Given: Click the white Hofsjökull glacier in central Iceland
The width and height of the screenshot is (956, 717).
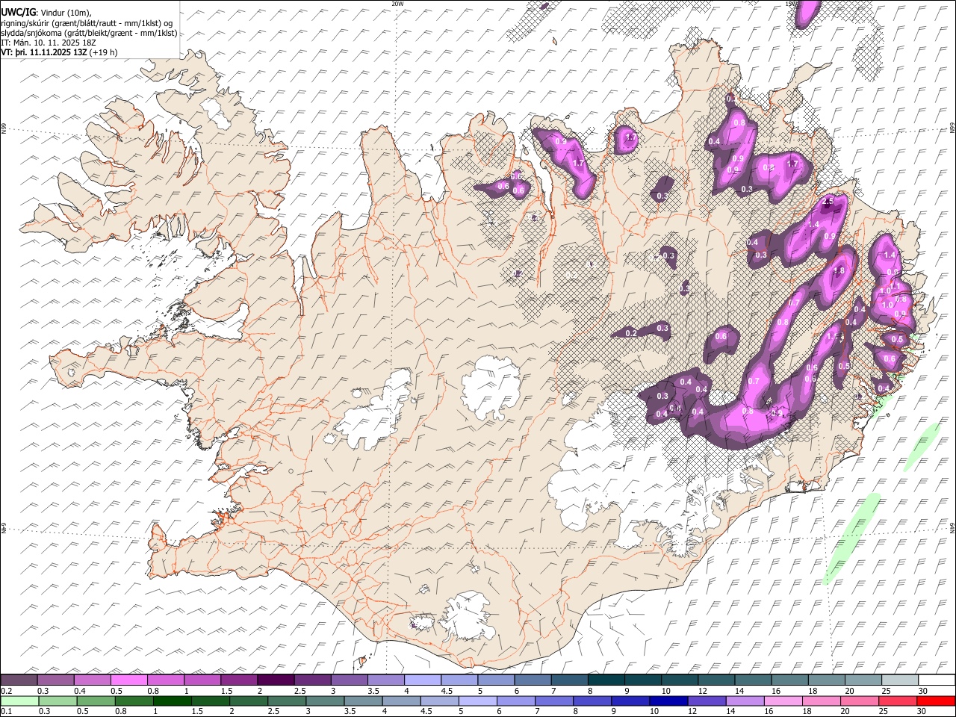Looking at the screenshot, I should tap(491, 387).
